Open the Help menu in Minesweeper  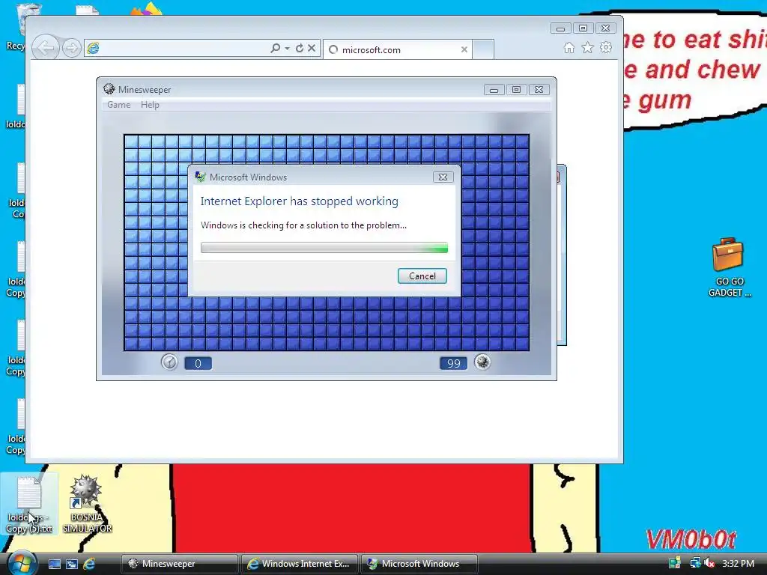(x=150, y=105)
